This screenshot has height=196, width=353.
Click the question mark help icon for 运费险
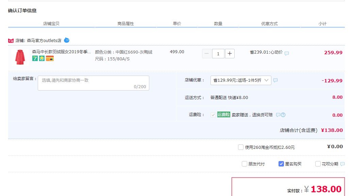283,115
